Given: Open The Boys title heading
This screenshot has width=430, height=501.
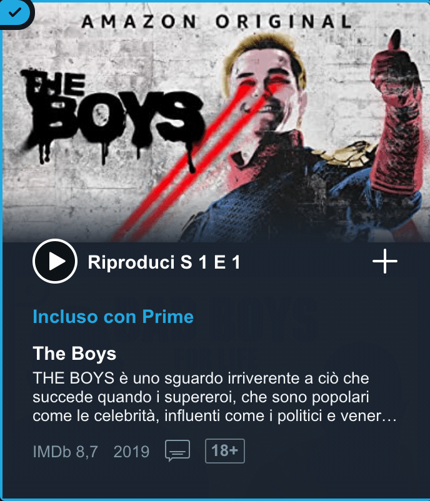Looking at the screenshot, I should [x=74, y=354].
